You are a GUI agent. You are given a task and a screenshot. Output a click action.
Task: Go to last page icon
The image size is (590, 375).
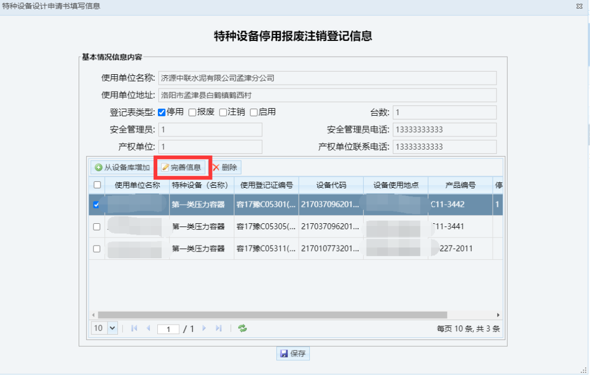click(219, 329)
